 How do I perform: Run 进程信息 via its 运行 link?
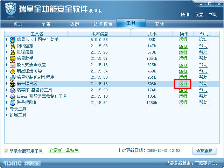click(x=183, y=52)
